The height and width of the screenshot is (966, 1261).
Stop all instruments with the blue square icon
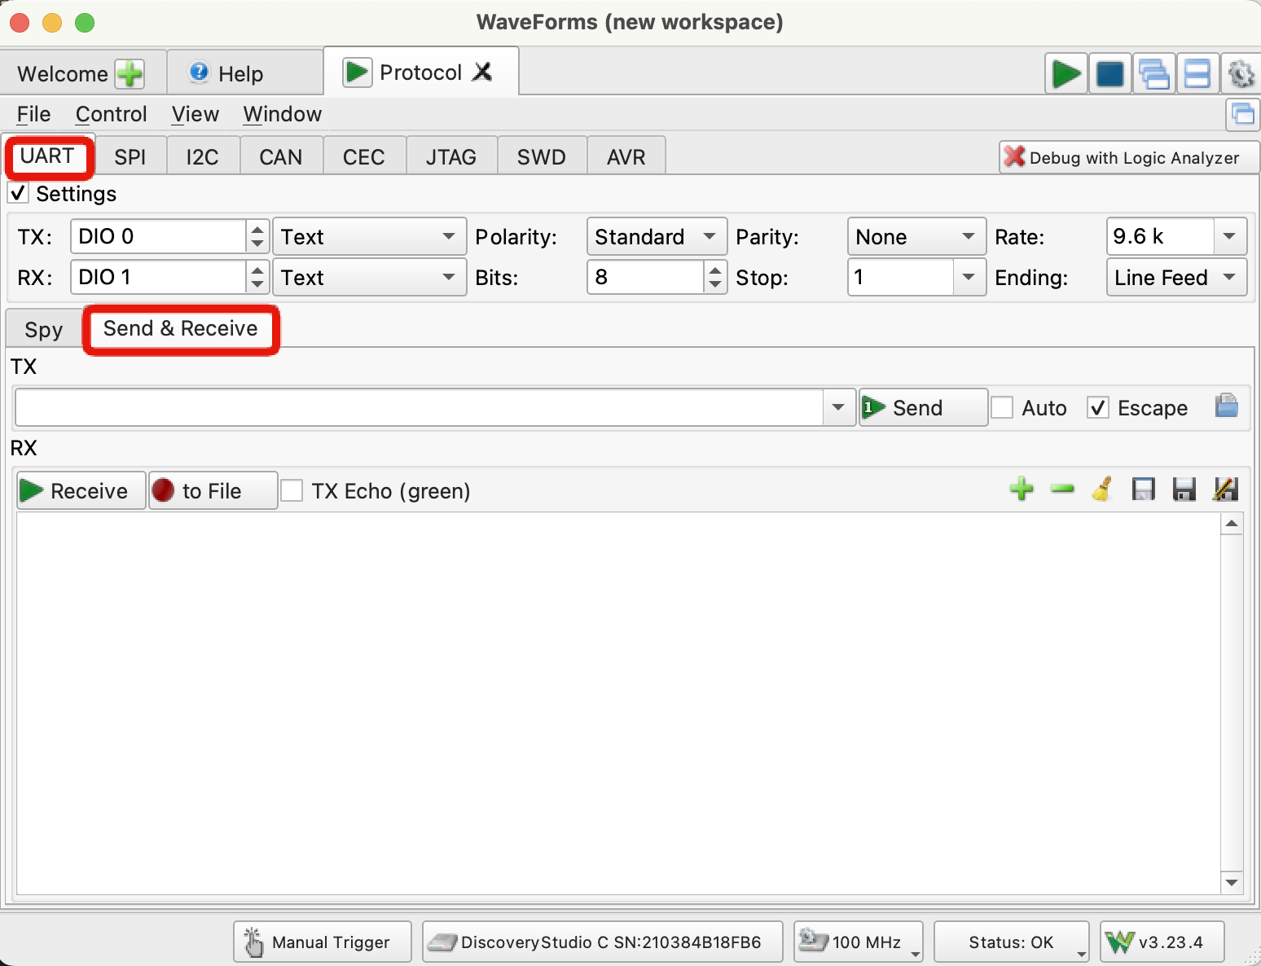1110,74
